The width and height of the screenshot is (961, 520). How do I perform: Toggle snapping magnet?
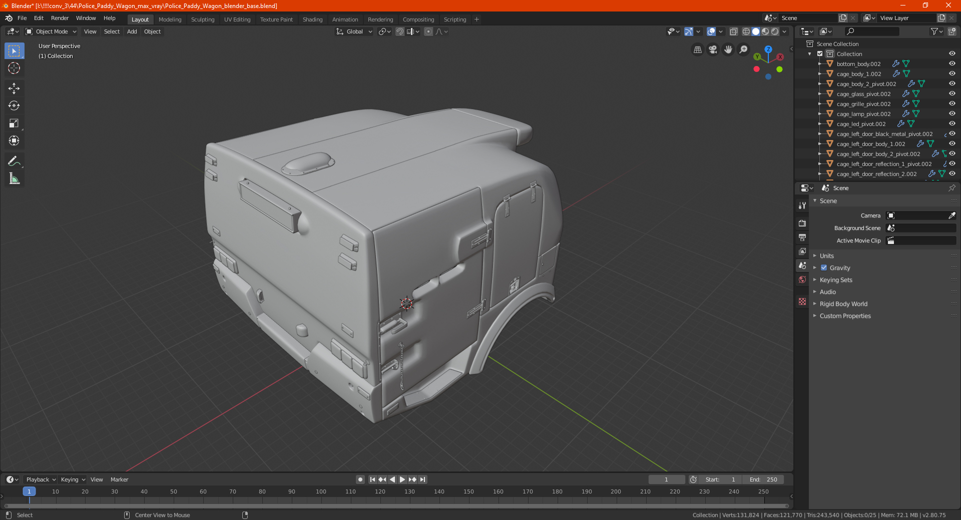coord(400,31)
